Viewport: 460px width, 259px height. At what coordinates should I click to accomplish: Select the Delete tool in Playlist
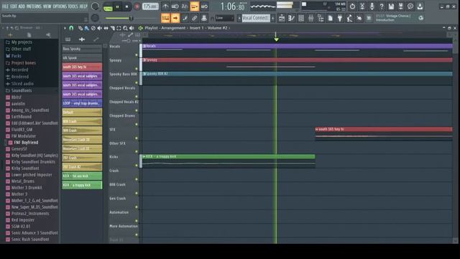[93, 28]
